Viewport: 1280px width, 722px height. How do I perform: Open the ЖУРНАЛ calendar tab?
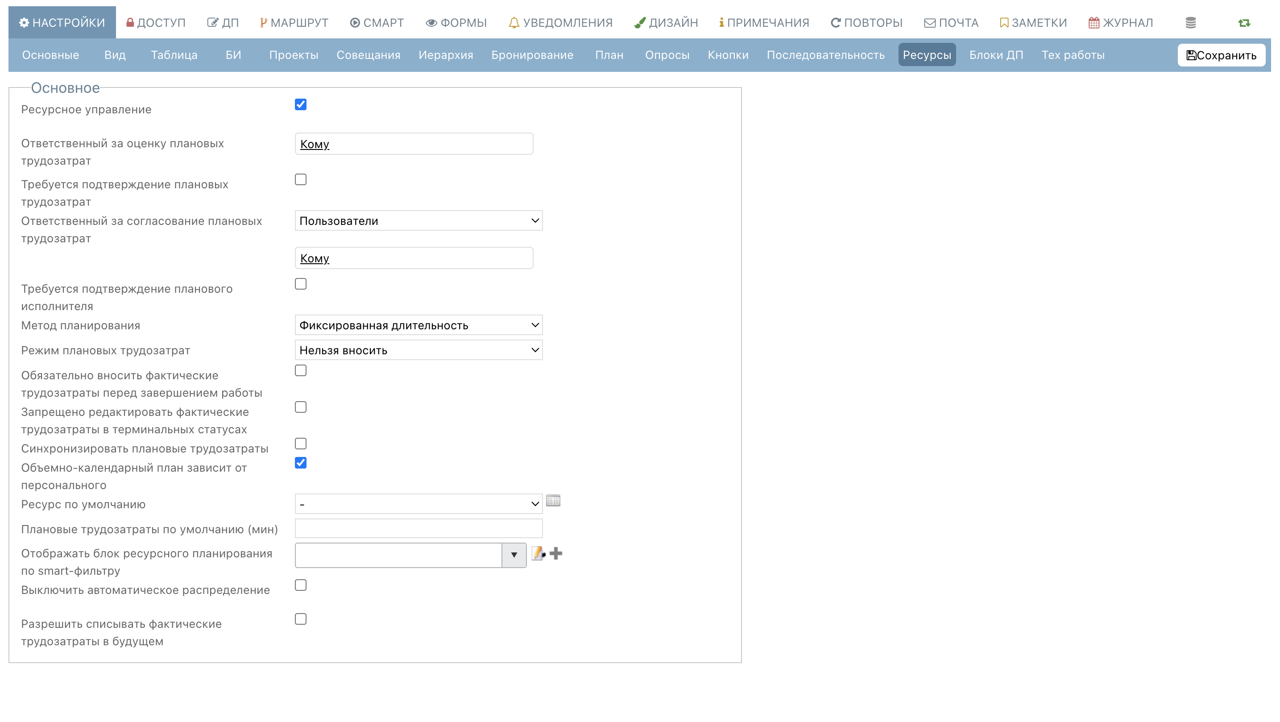pyautogui.click(x=1120, y=23)
